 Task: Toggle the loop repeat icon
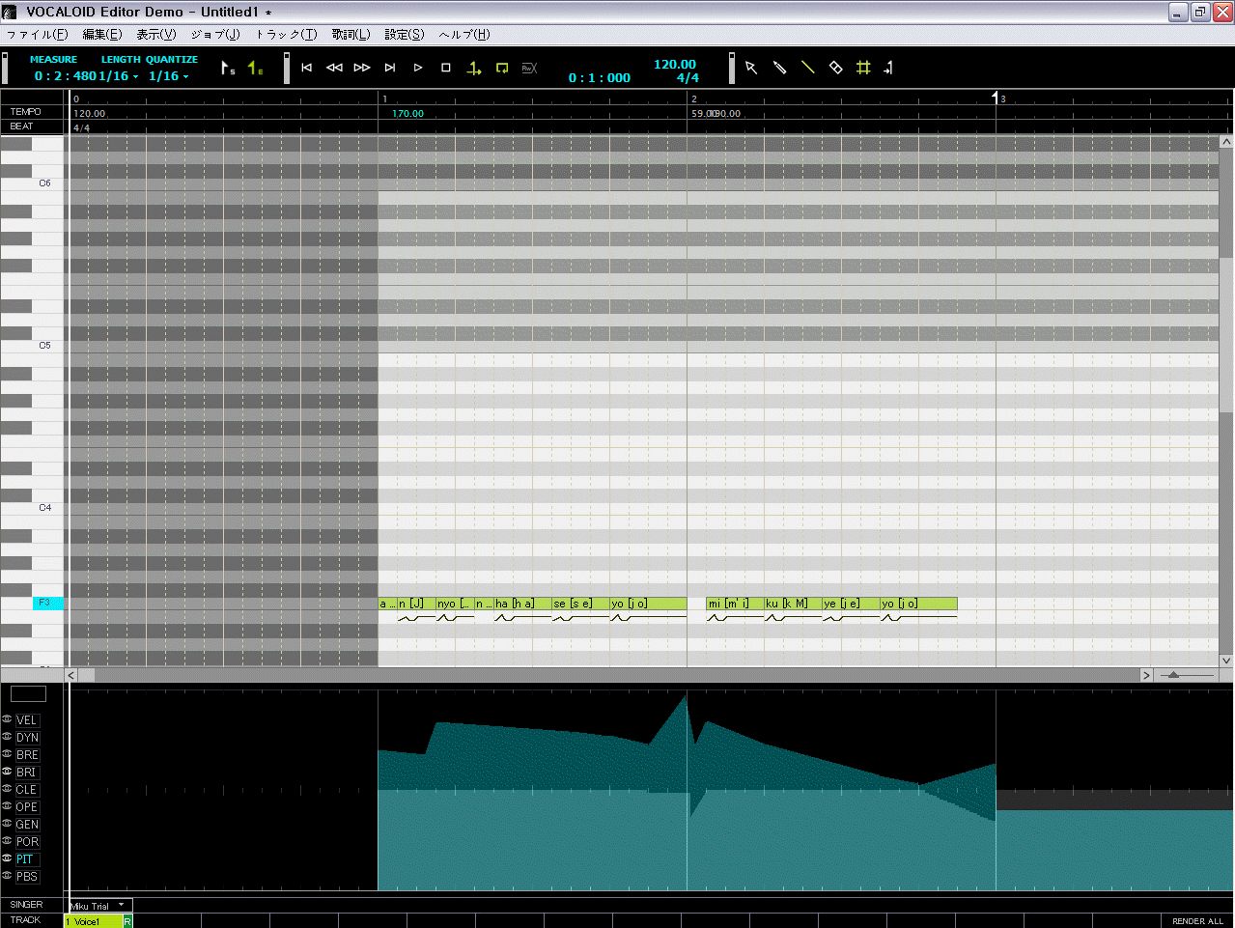point(502,68)
